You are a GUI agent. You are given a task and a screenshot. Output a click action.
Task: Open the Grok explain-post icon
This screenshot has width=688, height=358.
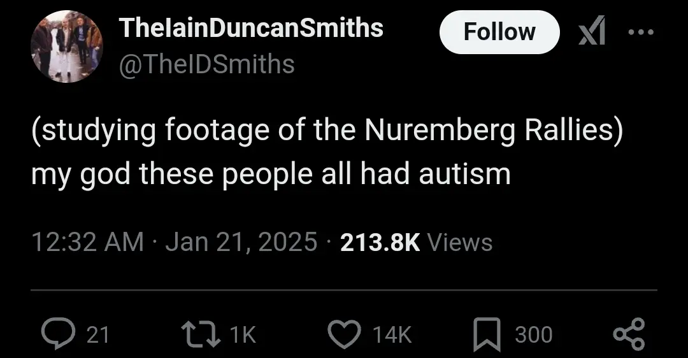tap(592, 31)
